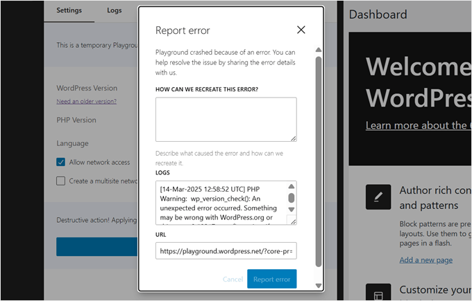Click the Destructive action warning text
This screenshot has width=472, height=301.
coord(97,220)
